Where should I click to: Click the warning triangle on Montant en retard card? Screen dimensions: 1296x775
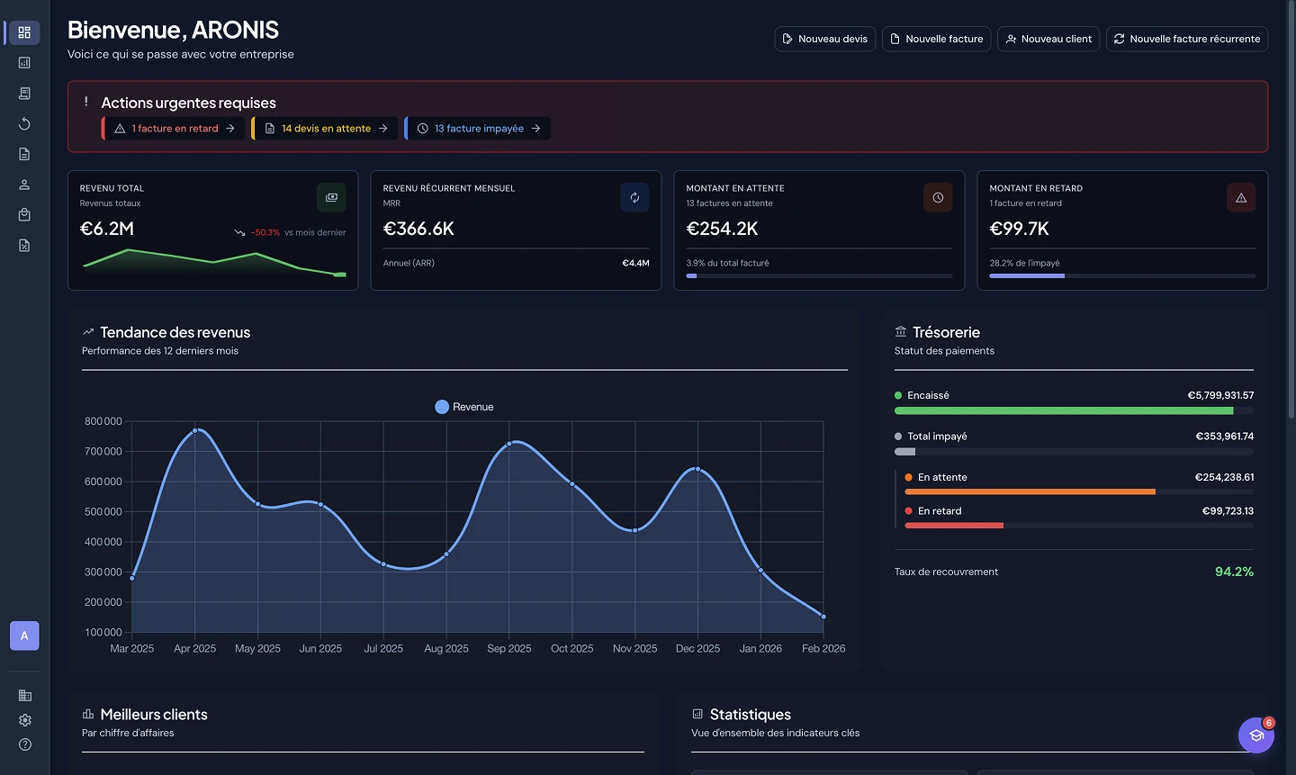(x=1241, y=197)
